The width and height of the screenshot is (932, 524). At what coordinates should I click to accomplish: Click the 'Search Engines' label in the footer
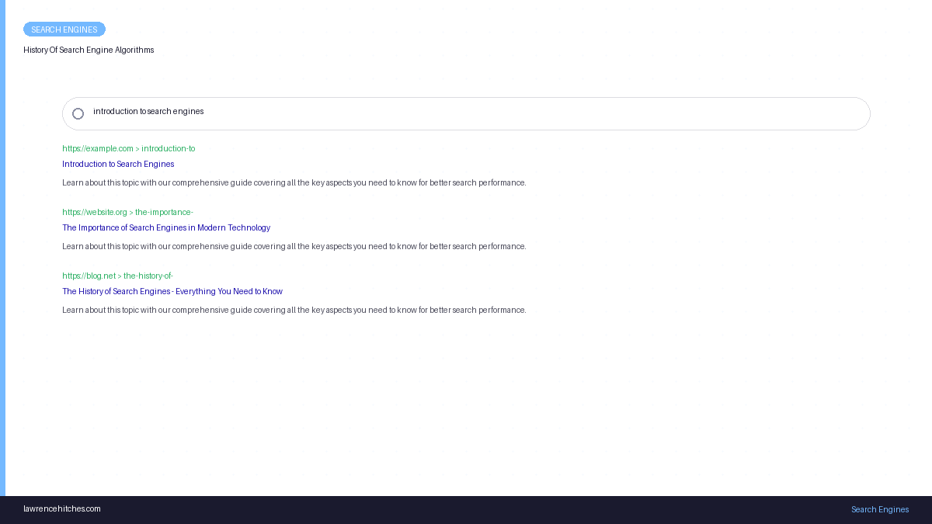[879, 510]
